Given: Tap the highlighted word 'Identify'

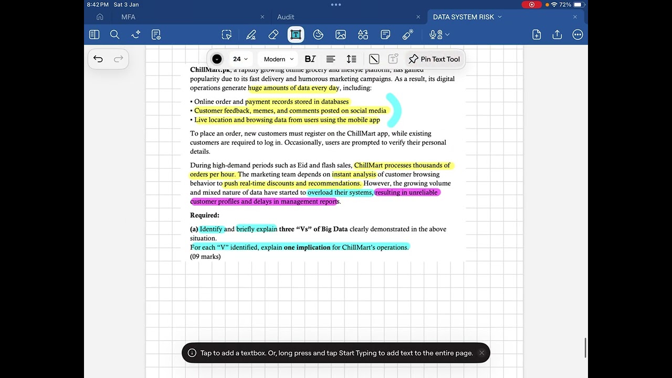Looking at the screenshot, I should pyautogui.click(x=211, y=229).
